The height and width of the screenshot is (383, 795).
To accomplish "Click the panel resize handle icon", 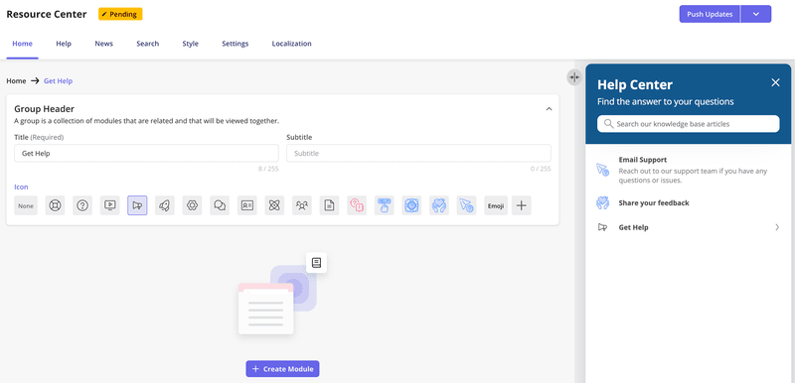I will (x=574, y=77).
